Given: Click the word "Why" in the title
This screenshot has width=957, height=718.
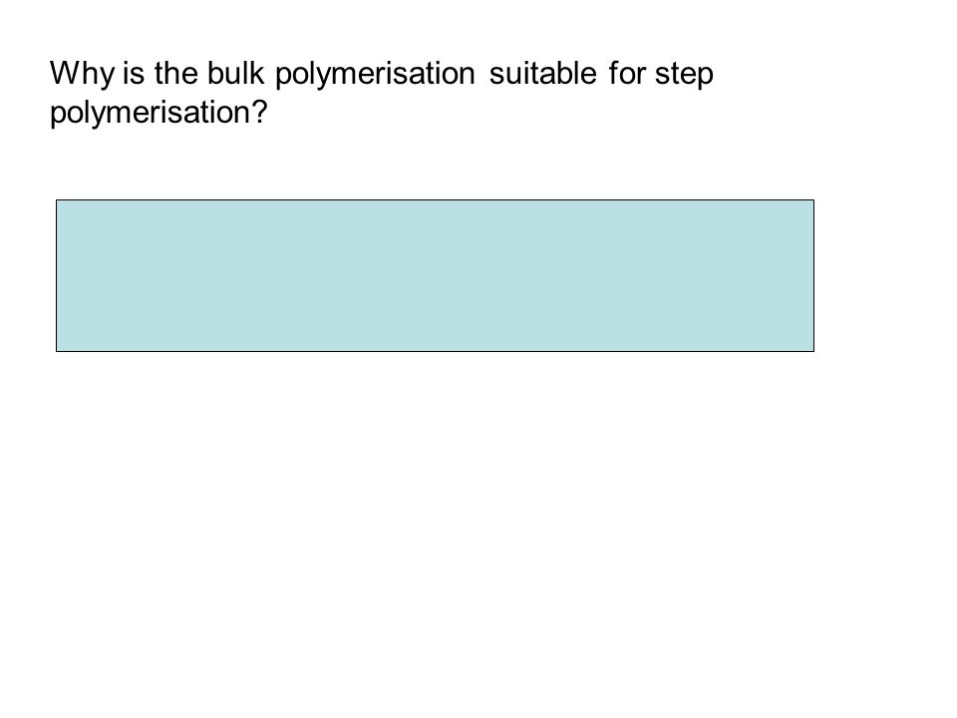Looking at the screenshot, I should point(82,74).
